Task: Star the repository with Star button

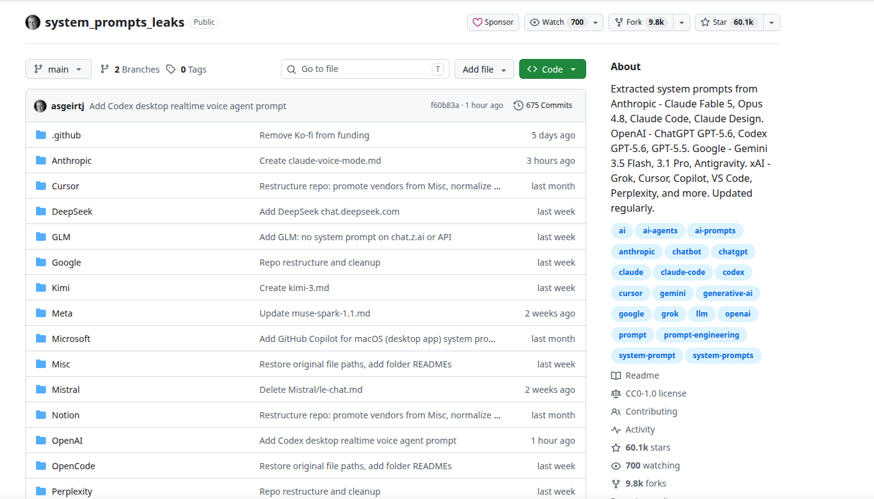Action: coord(729,22)
